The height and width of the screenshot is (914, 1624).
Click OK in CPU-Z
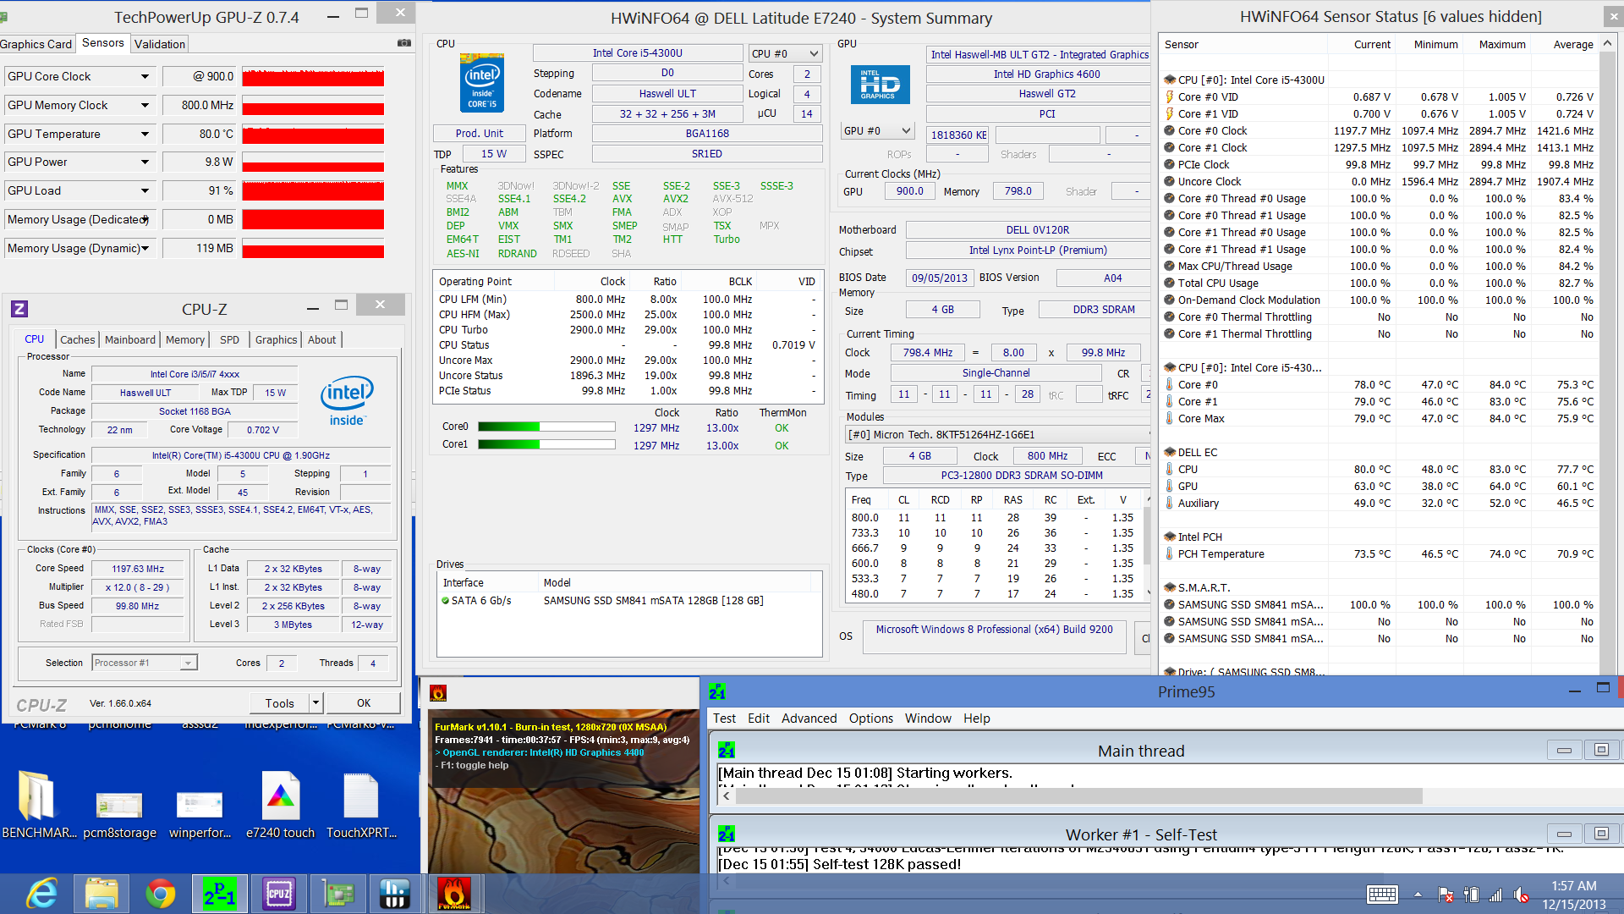(364, 702)
